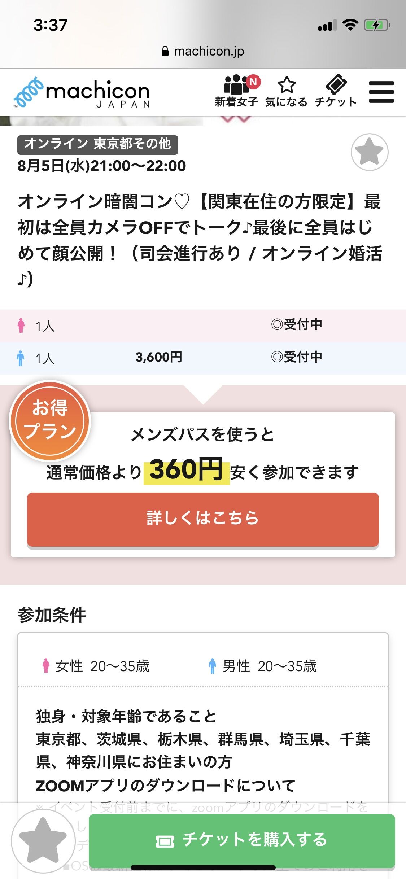This screenshot has width=406, height=879.
Task: Tap チケットを購入する purchase button
Action: tap(242, 840)
